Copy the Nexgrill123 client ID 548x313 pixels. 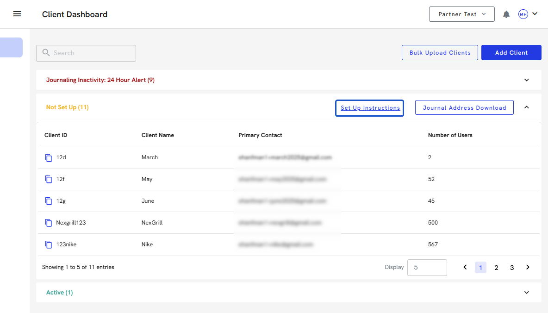click(x=49, y=223)
